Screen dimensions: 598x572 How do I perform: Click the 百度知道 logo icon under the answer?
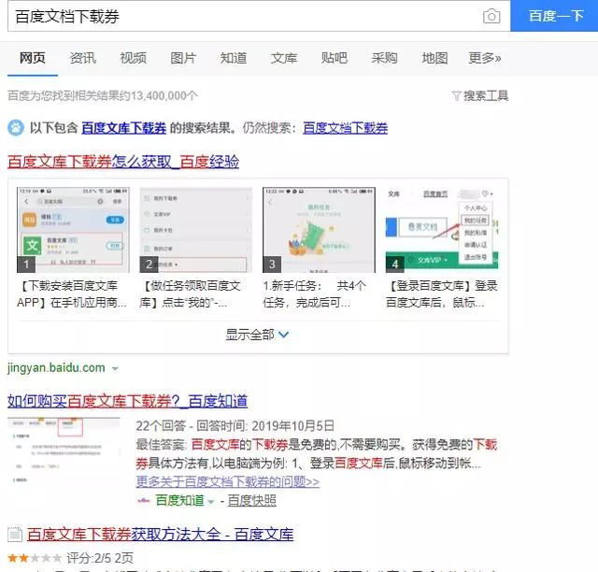coord(144,500)
